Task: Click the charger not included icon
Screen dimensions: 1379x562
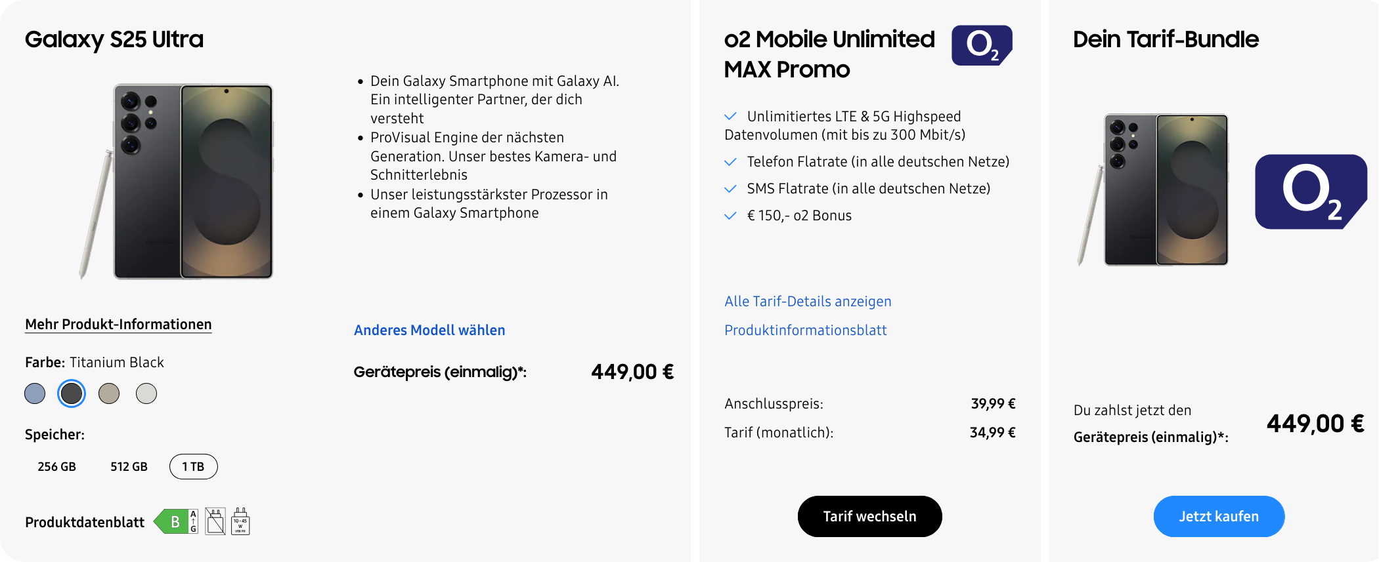Action: (215, 522)
